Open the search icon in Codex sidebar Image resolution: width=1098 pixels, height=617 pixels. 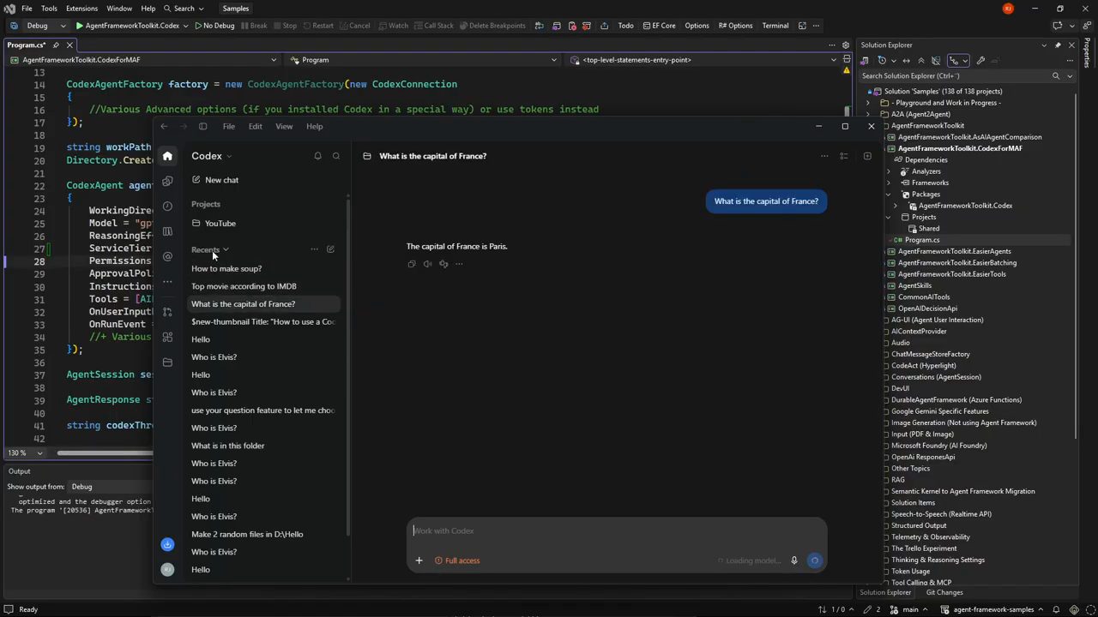click(x=336, y=156)
